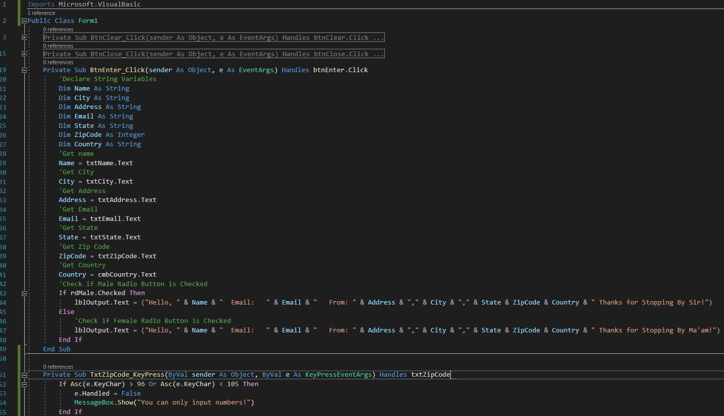Expand the collapsed BtnClear_Click method
The image size is (724, 416).
pos(24,37)
